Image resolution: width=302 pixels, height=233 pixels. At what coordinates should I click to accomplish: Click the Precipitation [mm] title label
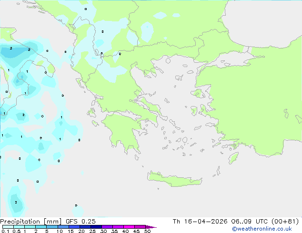31,222
